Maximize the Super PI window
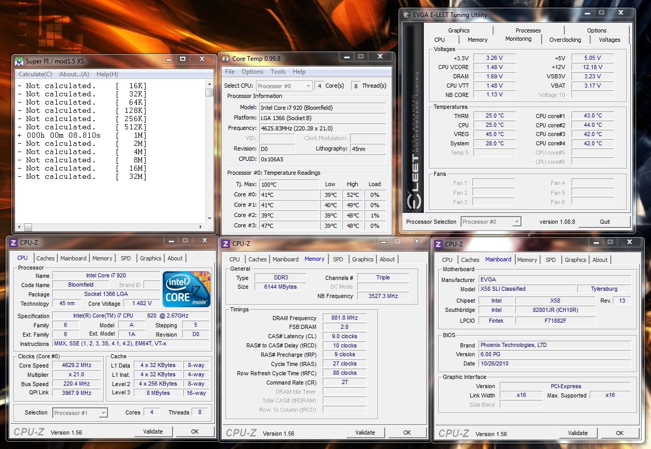 coord(183,60)
